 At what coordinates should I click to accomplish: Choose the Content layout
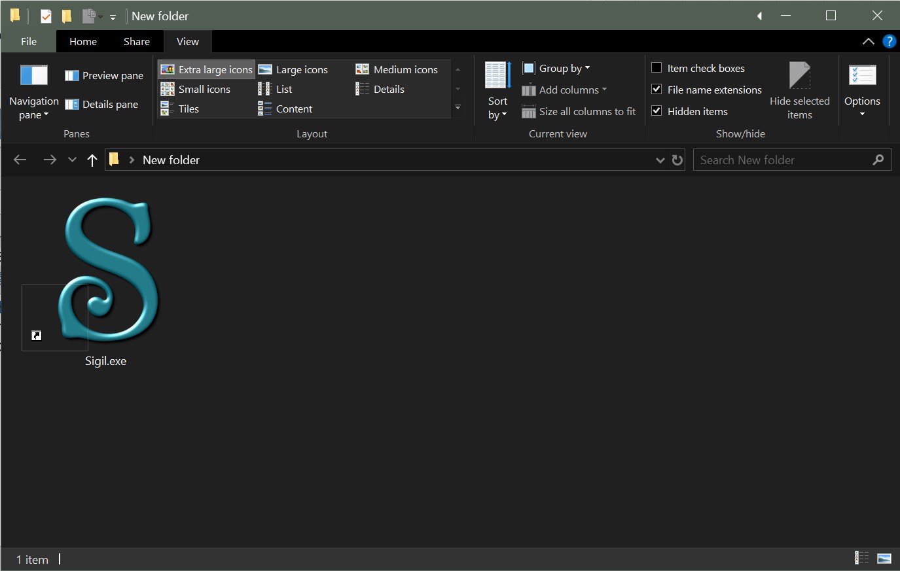tap(285, 109)
